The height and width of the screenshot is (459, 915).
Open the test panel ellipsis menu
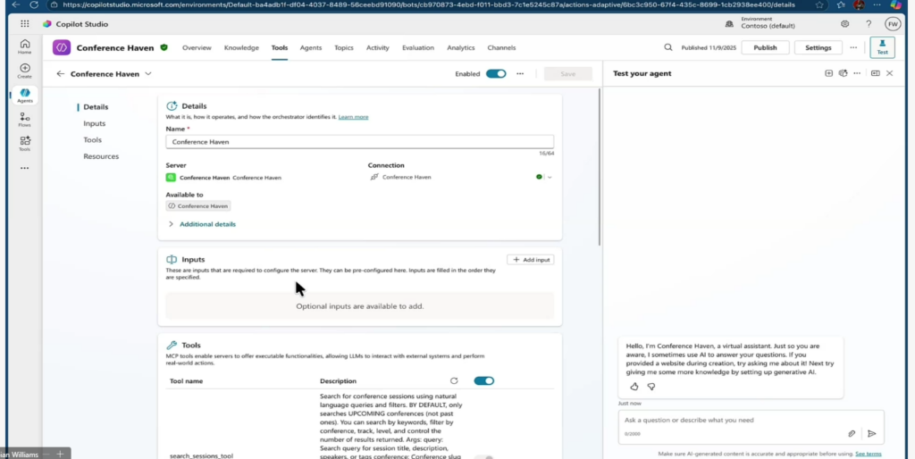coord(857,73)
